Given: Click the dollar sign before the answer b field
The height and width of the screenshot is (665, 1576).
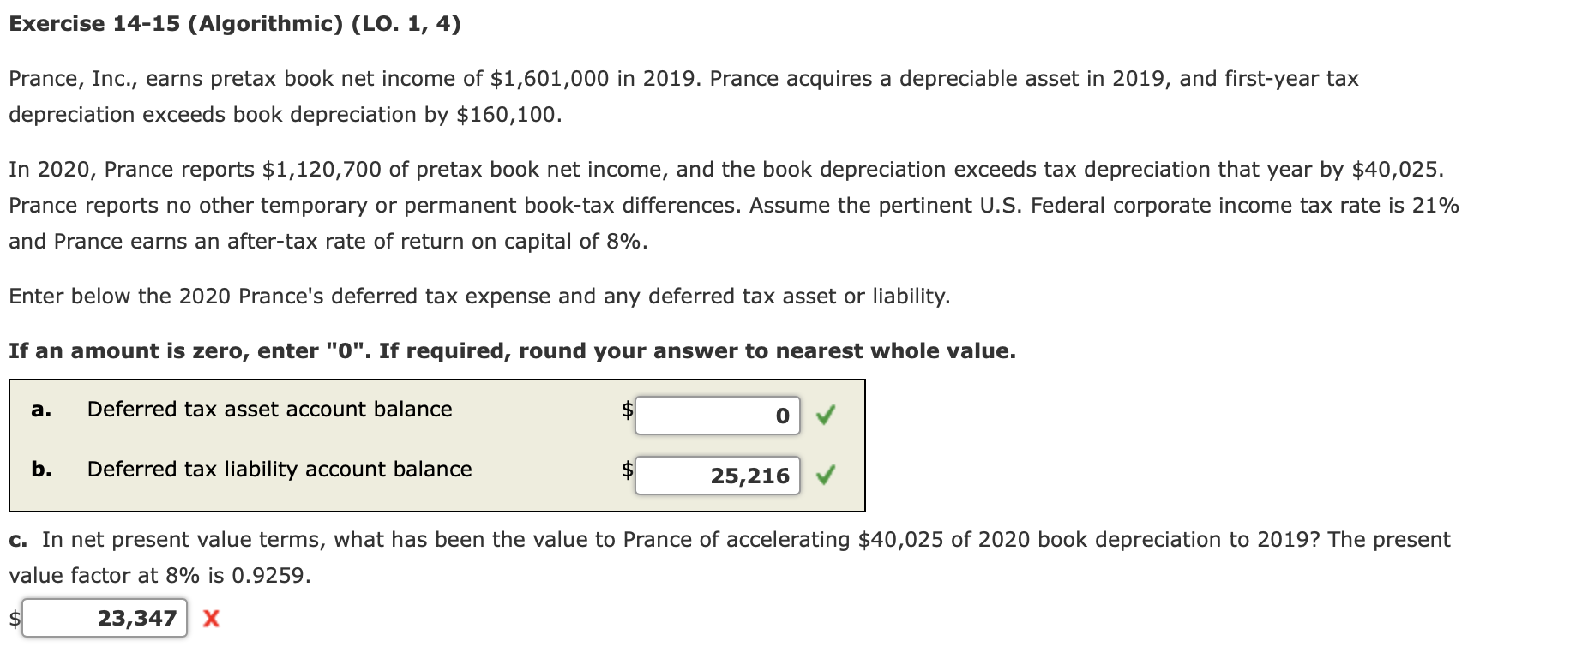Looking at the screenshot, I should (x=627, y=470).
